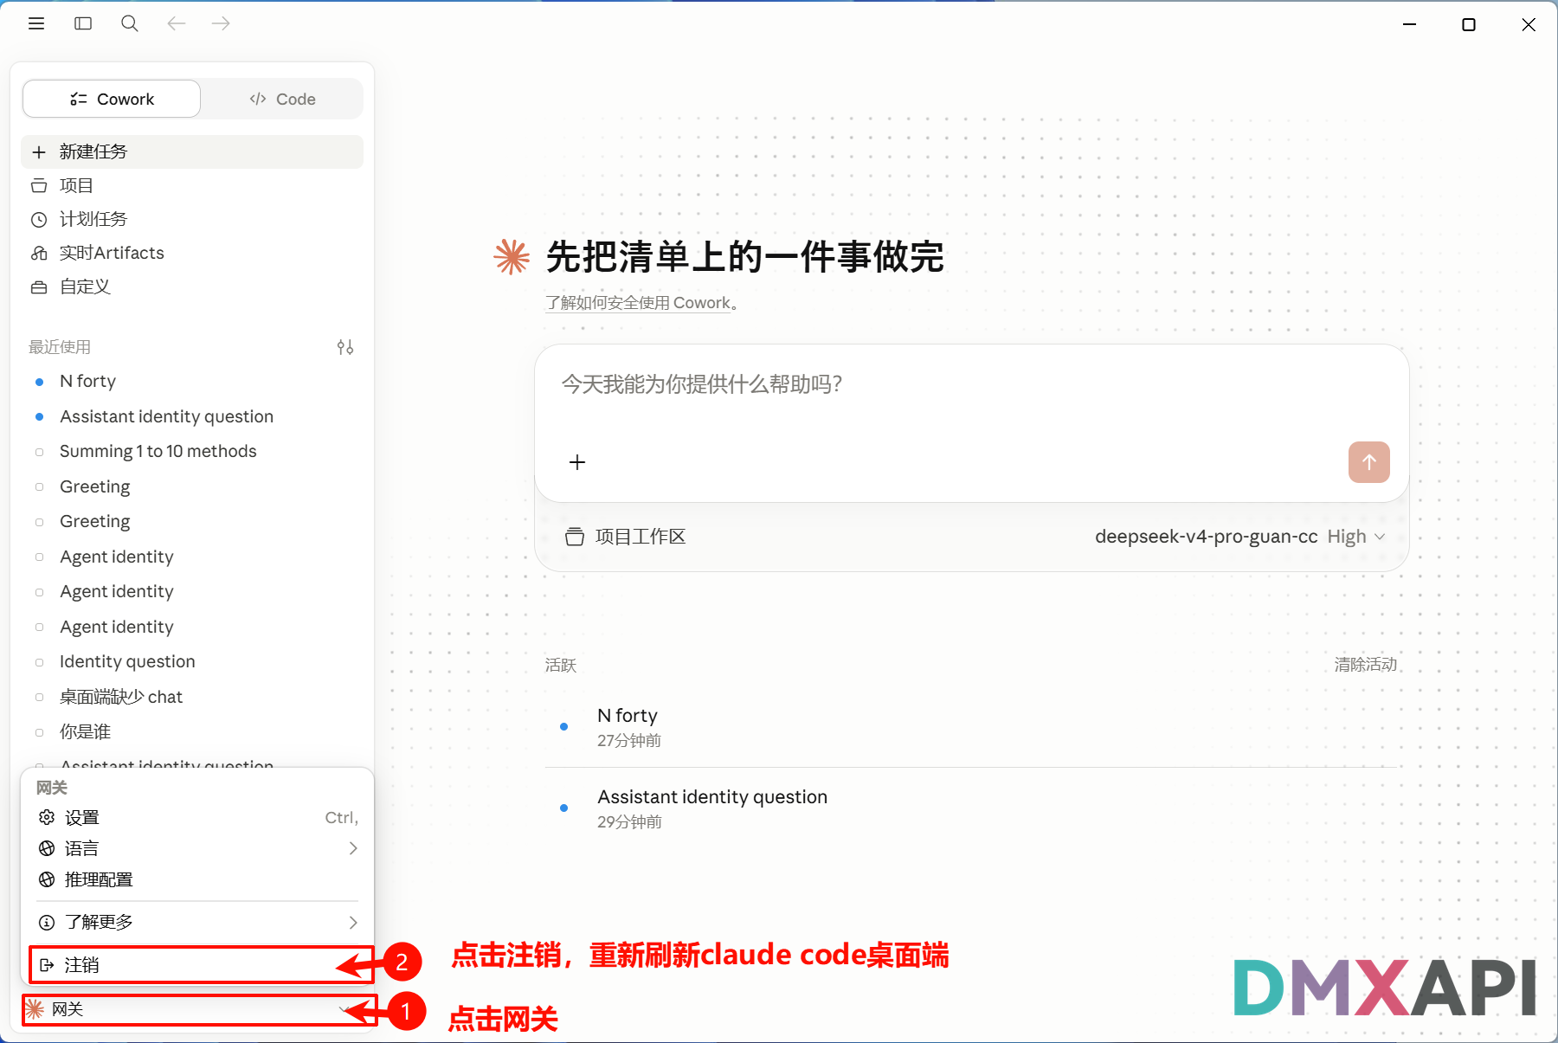Click the folder icon beside 项目
The height and width of the screenshot is (1043, 1558).
39,185
